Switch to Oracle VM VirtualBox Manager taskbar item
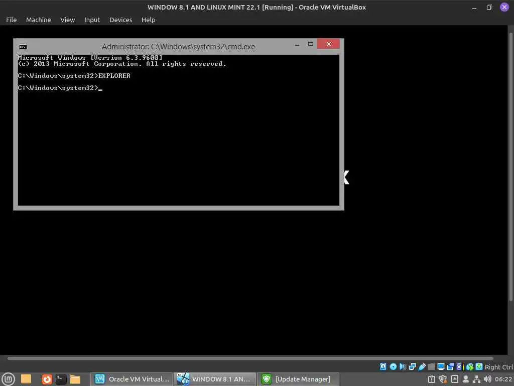Screen dimensions: 514x386 132,379
